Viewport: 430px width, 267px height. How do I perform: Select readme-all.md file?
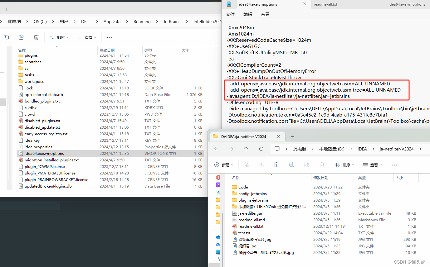coord(252,220)
